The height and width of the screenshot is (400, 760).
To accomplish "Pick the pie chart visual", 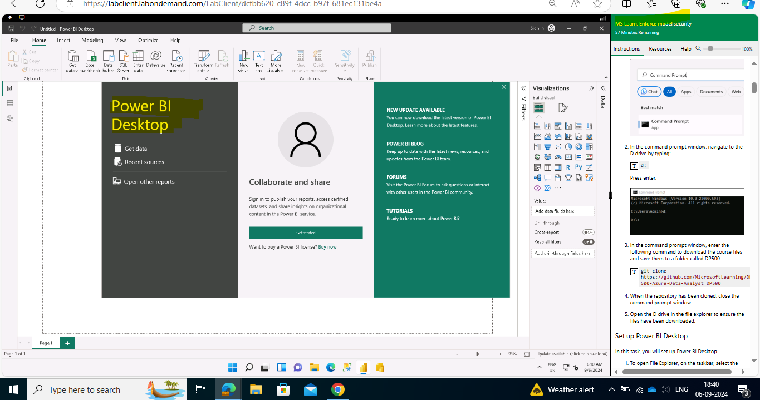I will (568, 147).
